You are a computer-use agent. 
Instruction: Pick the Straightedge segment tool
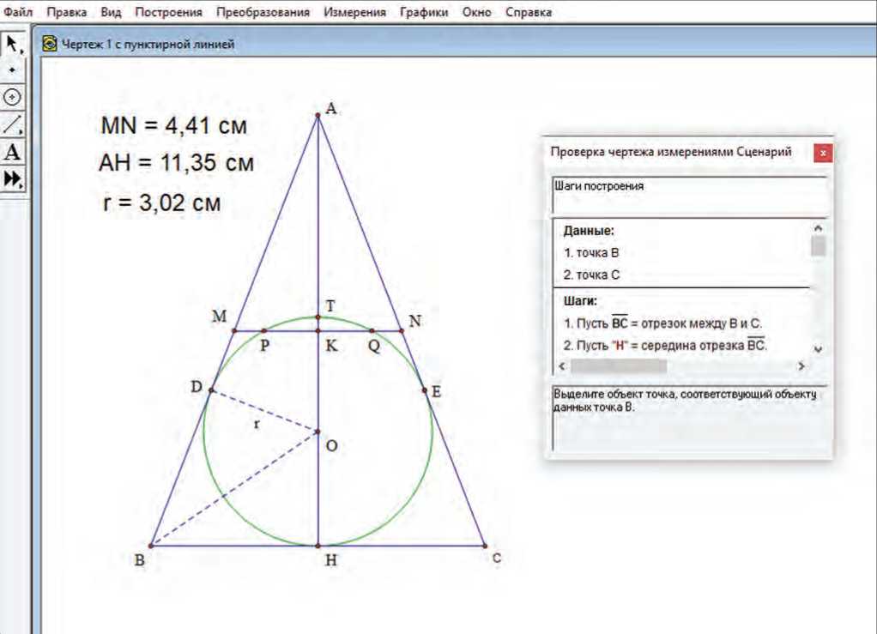pyautogui.click(x=12, y=124)
